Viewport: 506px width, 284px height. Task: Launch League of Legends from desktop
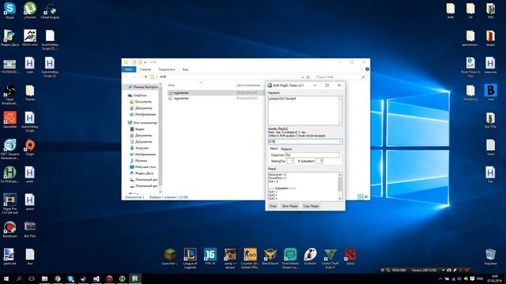190,258
